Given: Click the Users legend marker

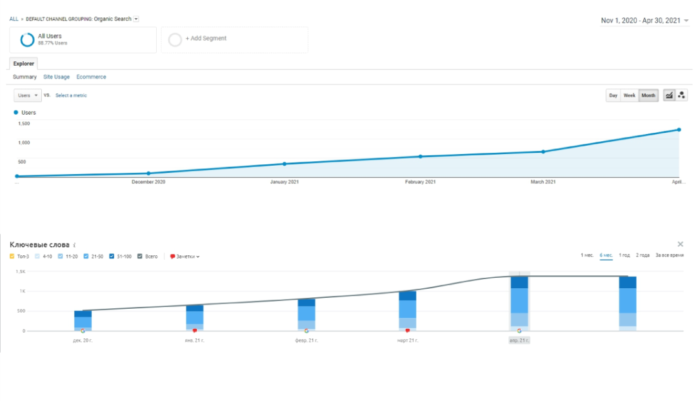Looking at the screenshot, I should [16, 113].
